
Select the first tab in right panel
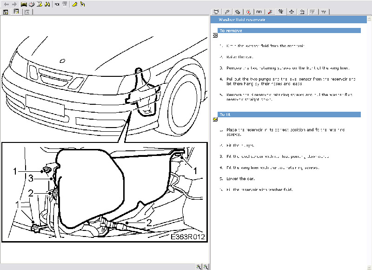pyautogui.click(x=216, y=12)
